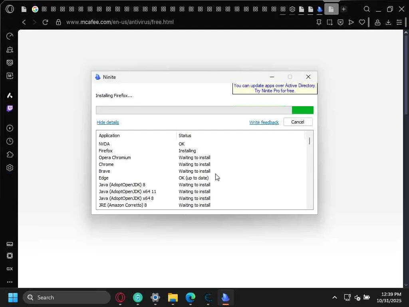
Task: Select the Edge row in the list
Action: click(x=201, y=178)
